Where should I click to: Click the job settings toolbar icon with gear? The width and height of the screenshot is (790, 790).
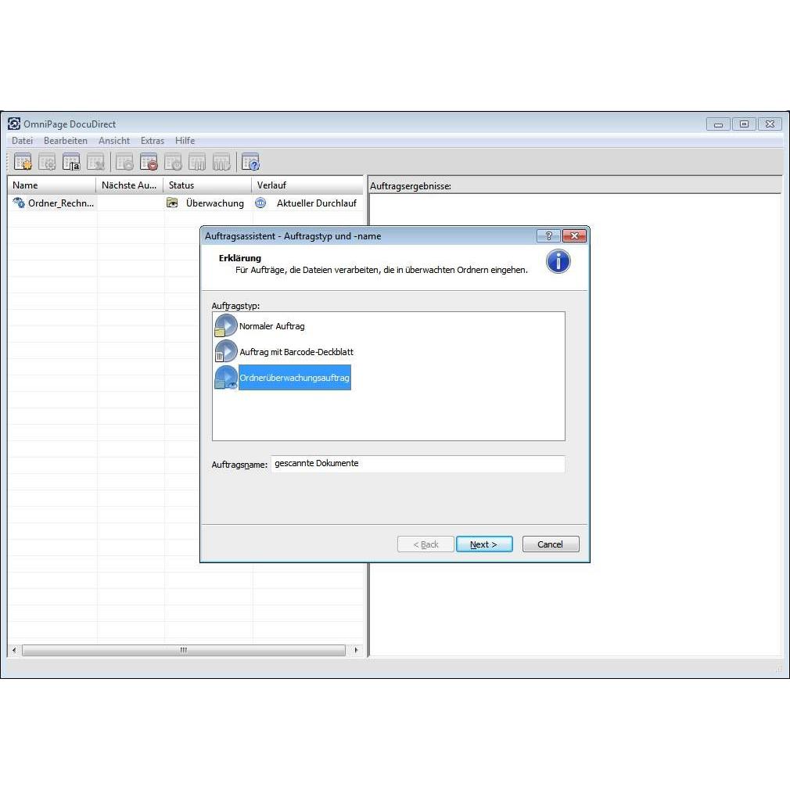[x=47, y=162]
